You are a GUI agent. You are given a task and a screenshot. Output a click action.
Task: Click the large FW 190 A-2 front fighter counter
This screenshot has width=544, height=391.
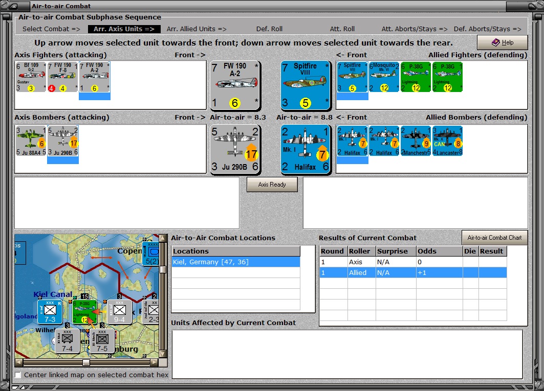coord(235,85)
